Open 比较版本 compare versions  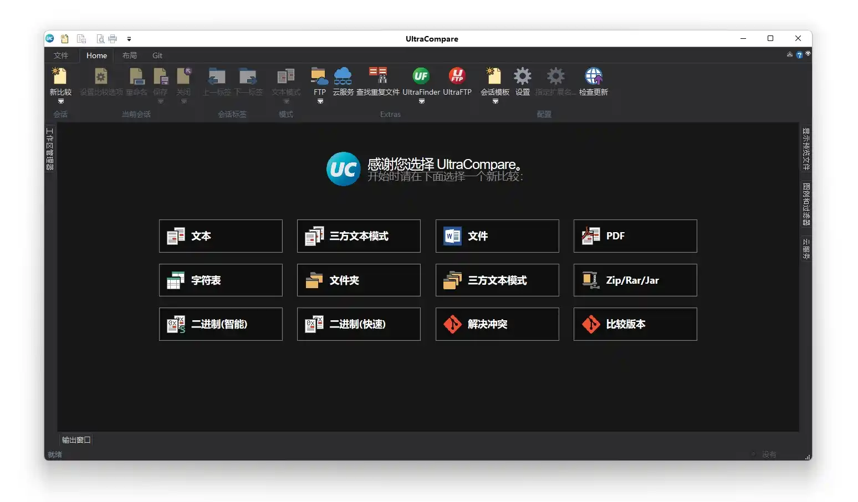635,324
